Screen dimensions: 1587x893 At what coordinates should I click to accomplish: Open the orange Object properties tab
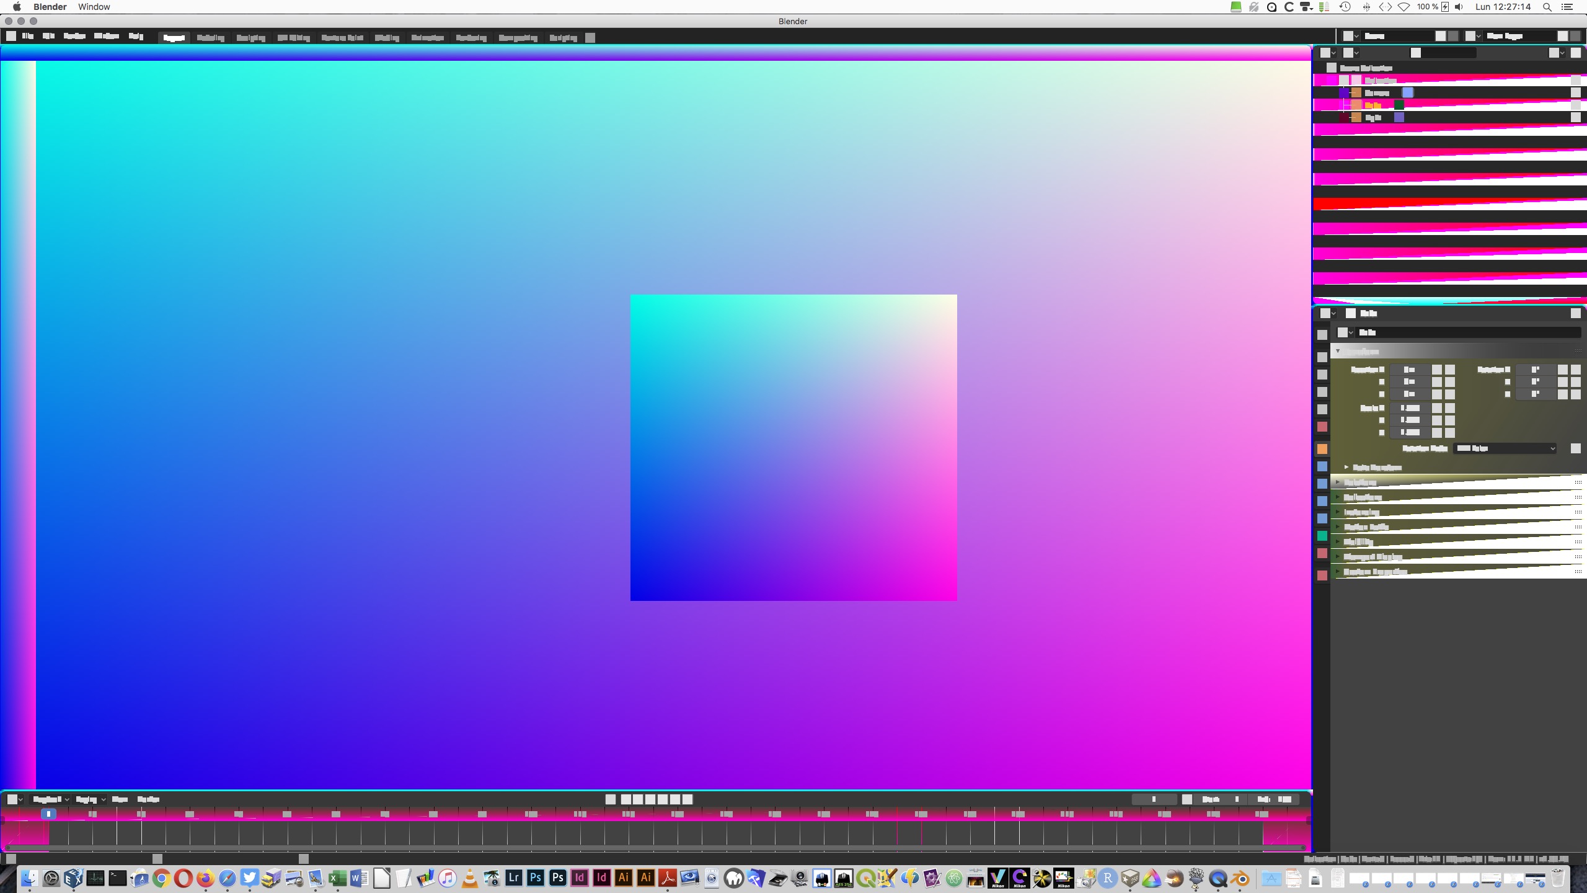pyautogui.click(x=1322, y=449)
